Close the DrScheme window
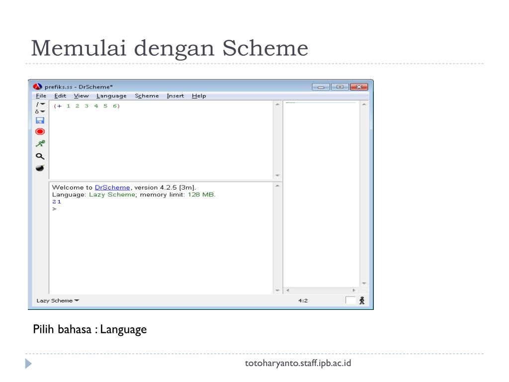 359,87
